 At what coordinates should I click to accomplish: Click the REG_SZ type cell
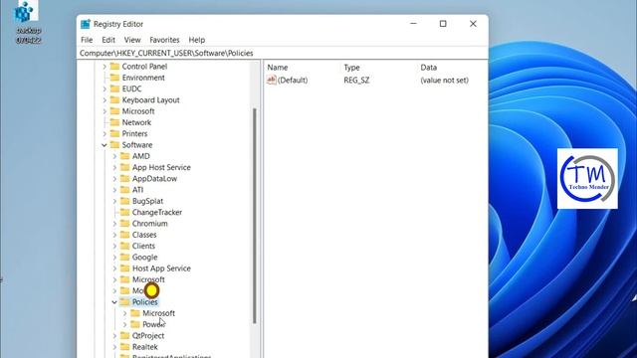[x=356, y=81]
